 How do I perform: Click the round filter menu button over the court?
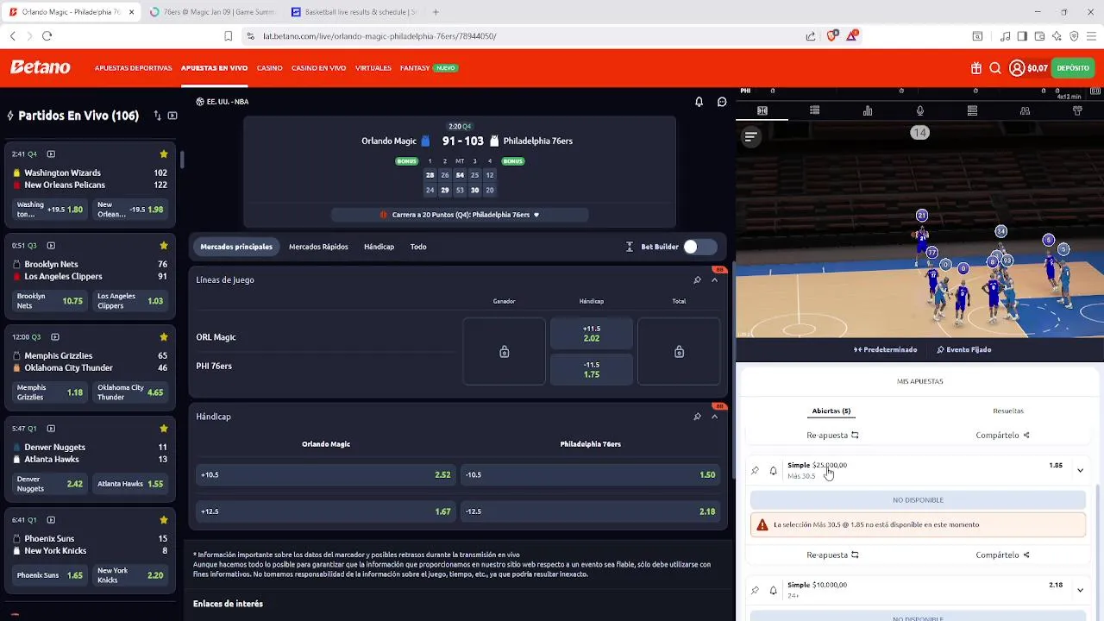750,136
